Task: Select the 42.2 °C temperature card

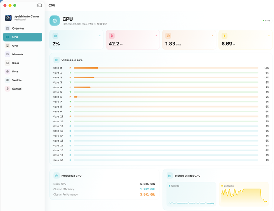Action: point(133,40)
